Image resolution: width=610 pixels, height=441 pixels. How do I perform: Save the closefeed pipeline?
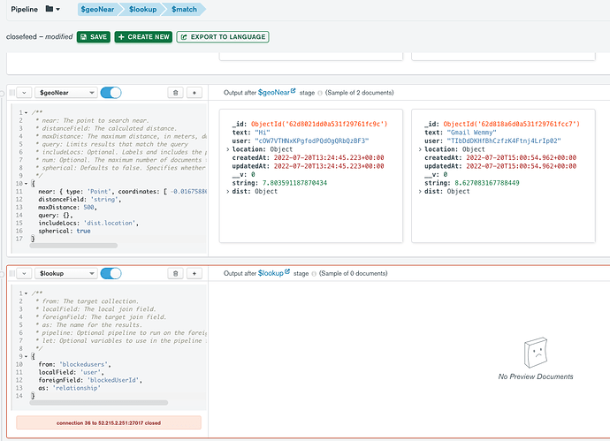(x=94, y=37)
